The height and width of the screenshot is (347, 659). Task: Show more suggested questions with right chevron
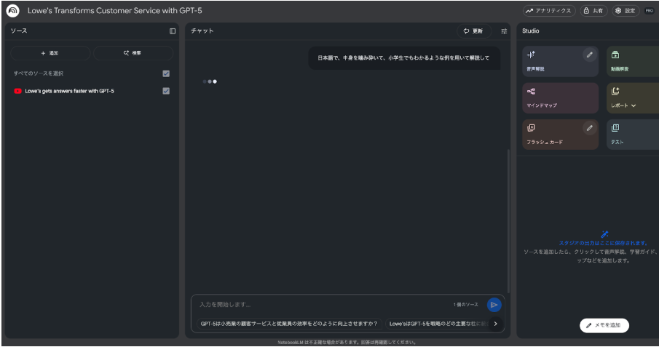pyautogui.click(x=495, y=324)
